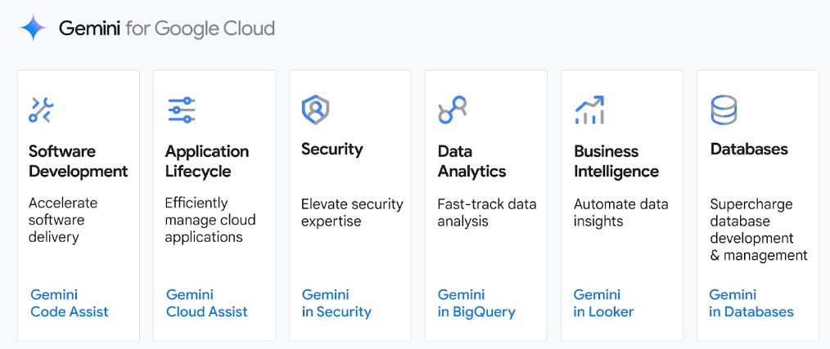Click the Security shield icon
830x349 pixels.
(x=315, y=109)
